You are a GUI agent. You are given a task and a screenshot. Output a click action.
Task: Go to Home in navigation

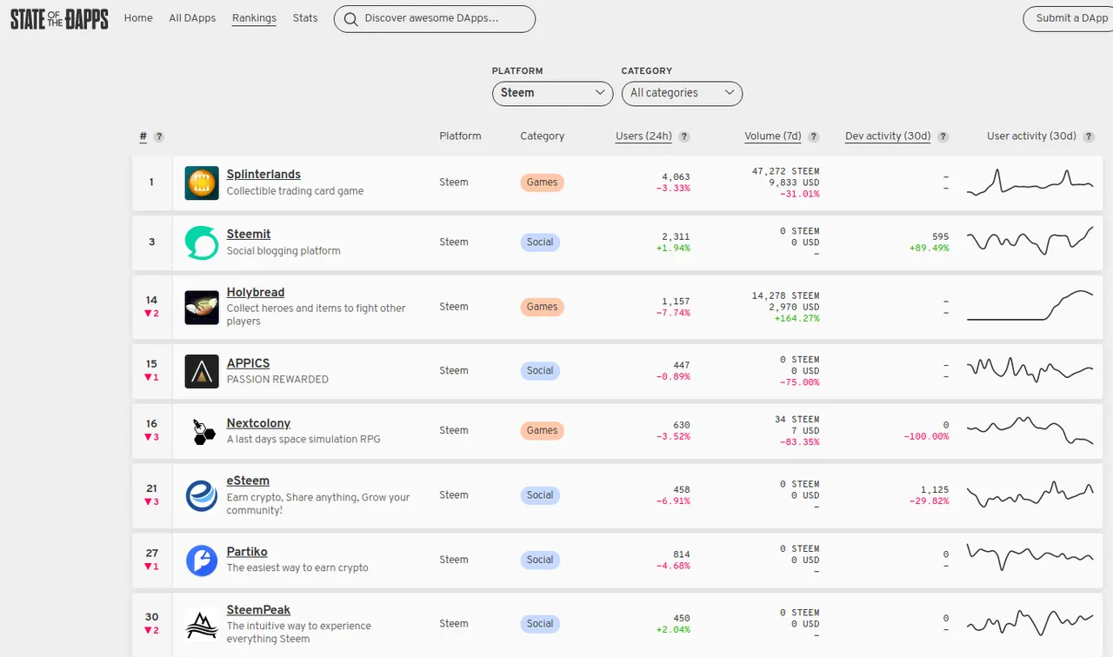tap(138, 17)
